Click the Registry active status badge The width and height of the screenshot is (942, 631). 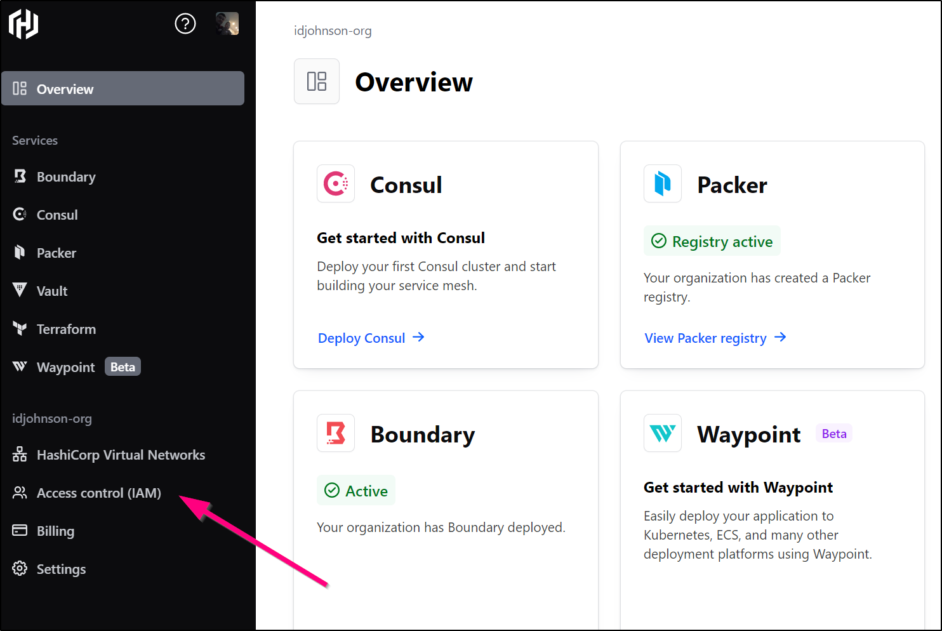coord(712,241)
